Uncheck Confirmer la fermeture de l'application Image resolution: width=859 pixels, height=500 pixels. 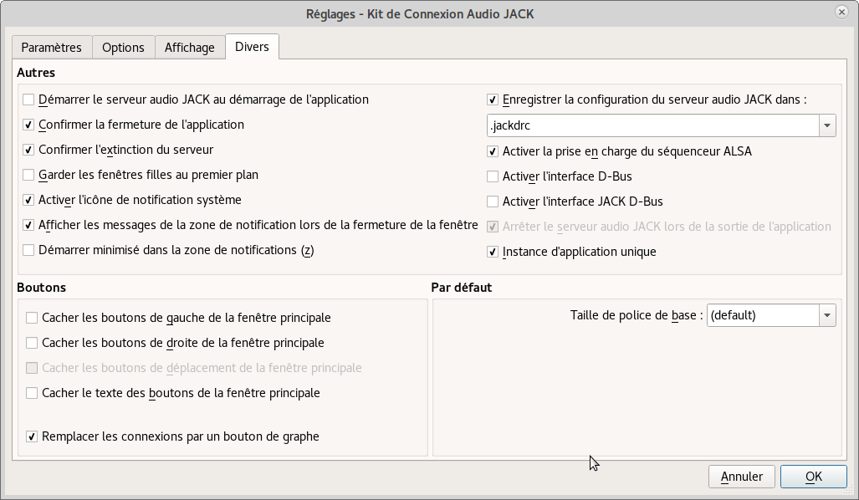tap(29, 125)
